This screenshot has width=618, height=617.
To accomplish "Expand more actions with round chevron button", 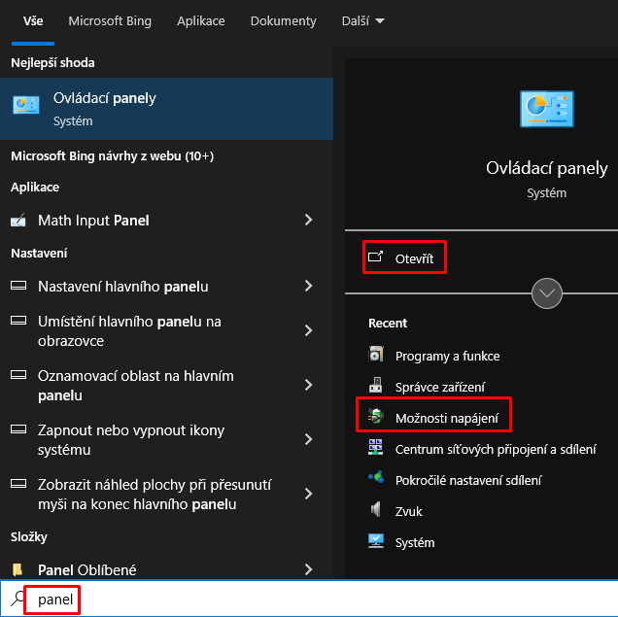I will pos(547,293).
